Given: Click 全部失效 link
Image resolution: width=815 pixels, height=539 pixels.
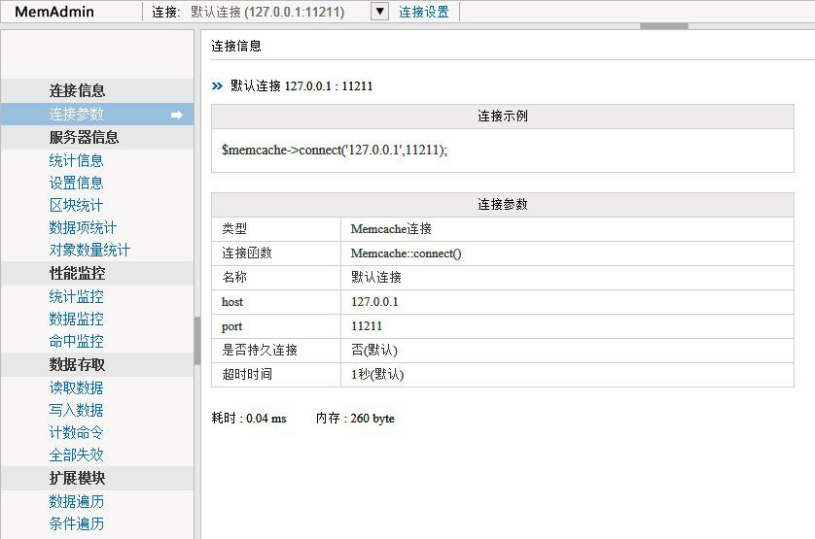Looking at the screenshot, I should [x=77, y=455].
